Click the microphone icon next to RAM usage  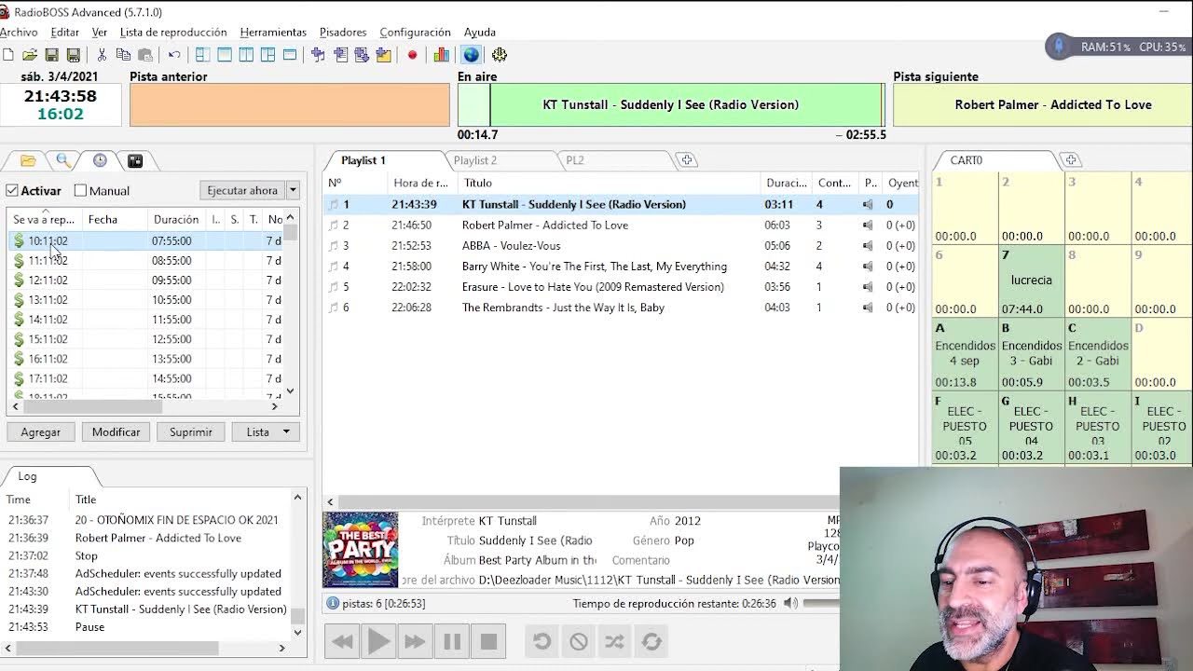[x=1059, y=46]
